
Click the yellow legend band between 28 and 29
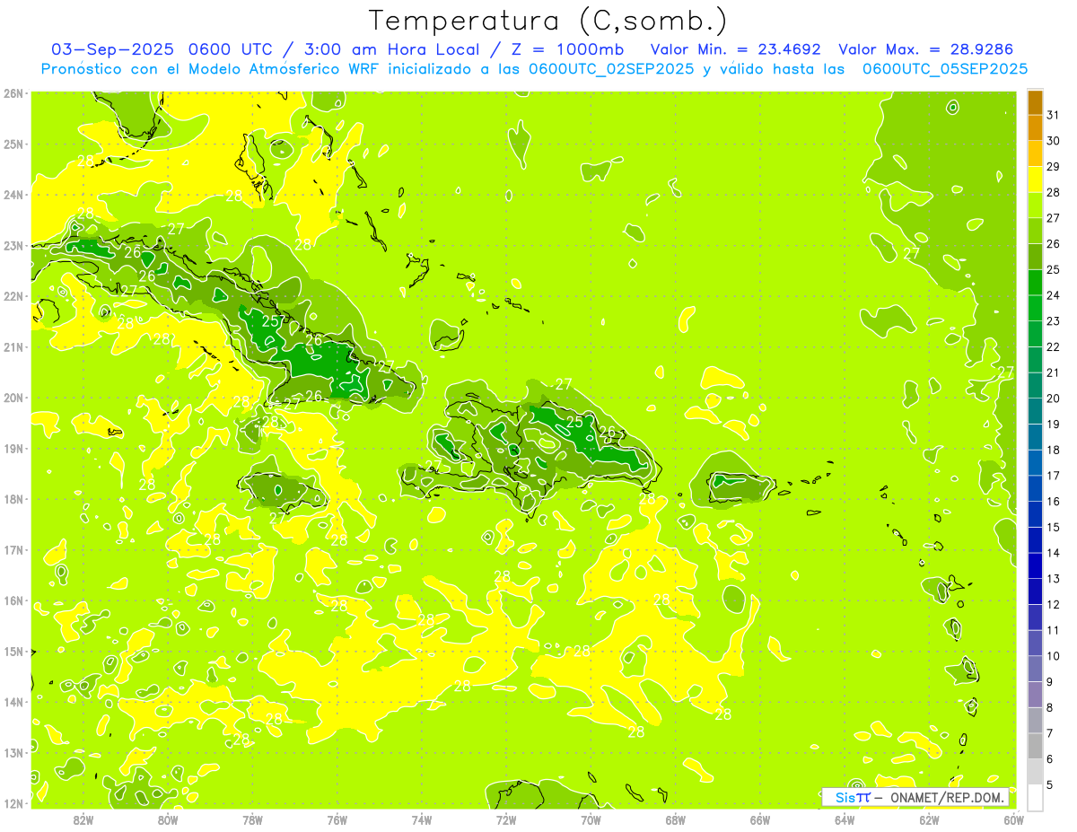(1035, 180)
